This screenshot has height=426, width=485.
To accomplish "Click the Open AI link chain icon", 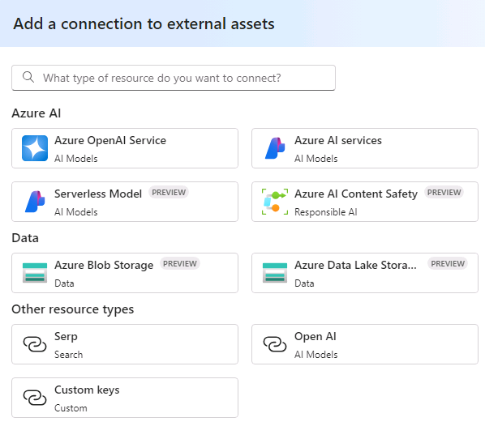I will point(275,344).
